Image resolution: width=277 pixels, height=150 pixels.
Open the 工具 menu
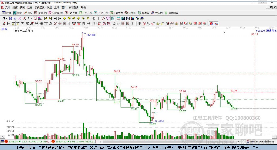(x=57, y=7)
